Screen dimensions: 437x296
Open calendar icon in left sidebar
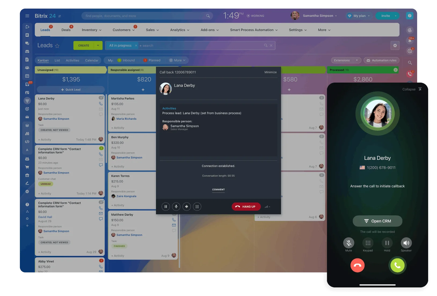click(x=27, y=76)
